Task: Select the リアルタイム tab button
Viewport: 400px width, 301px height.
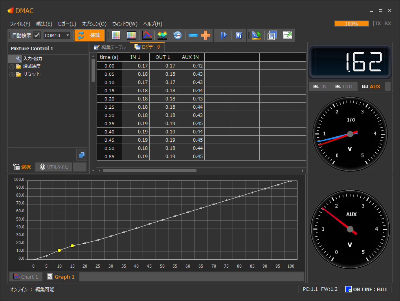Action: pos(54,167)
